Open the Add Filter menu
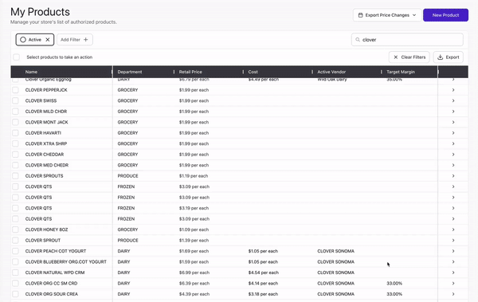Image resolution: width=478 pixels, height=302 pixels. (x=75, y=40)
